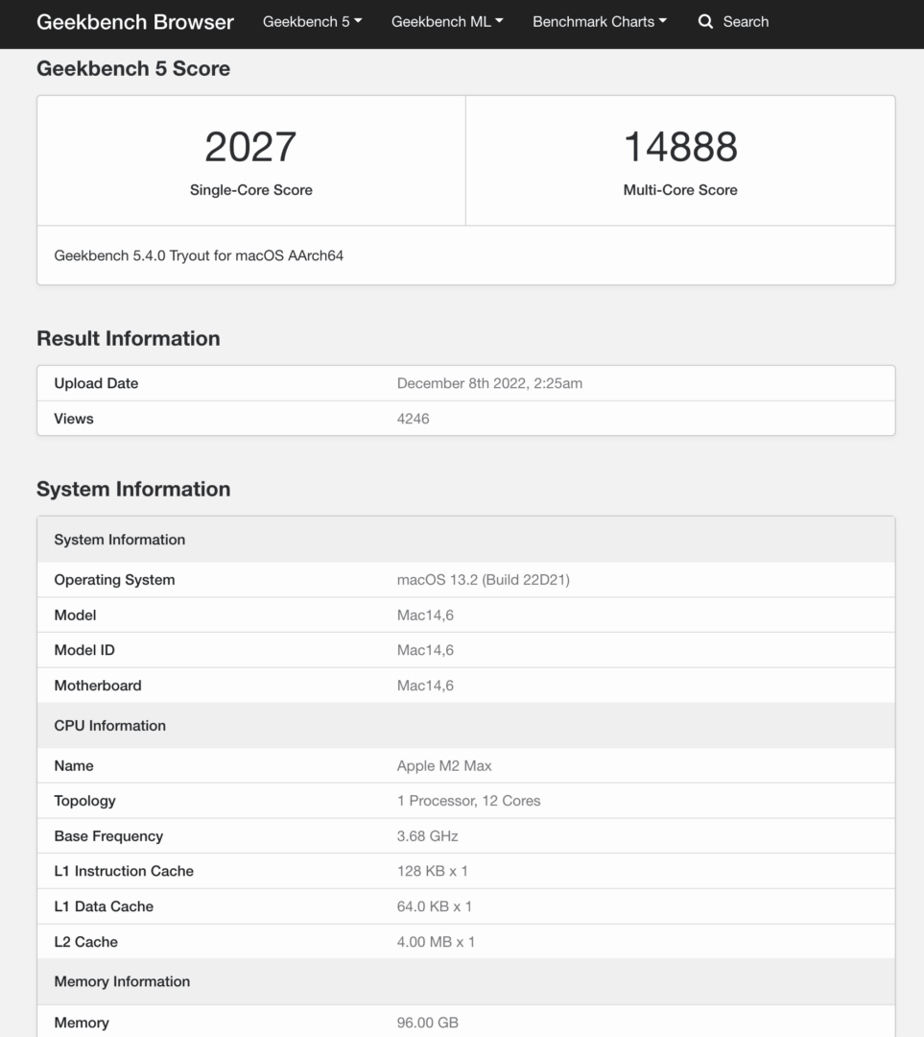Click the magnifying glass search icon
924x1037 pixels.
tap(705, 22)
